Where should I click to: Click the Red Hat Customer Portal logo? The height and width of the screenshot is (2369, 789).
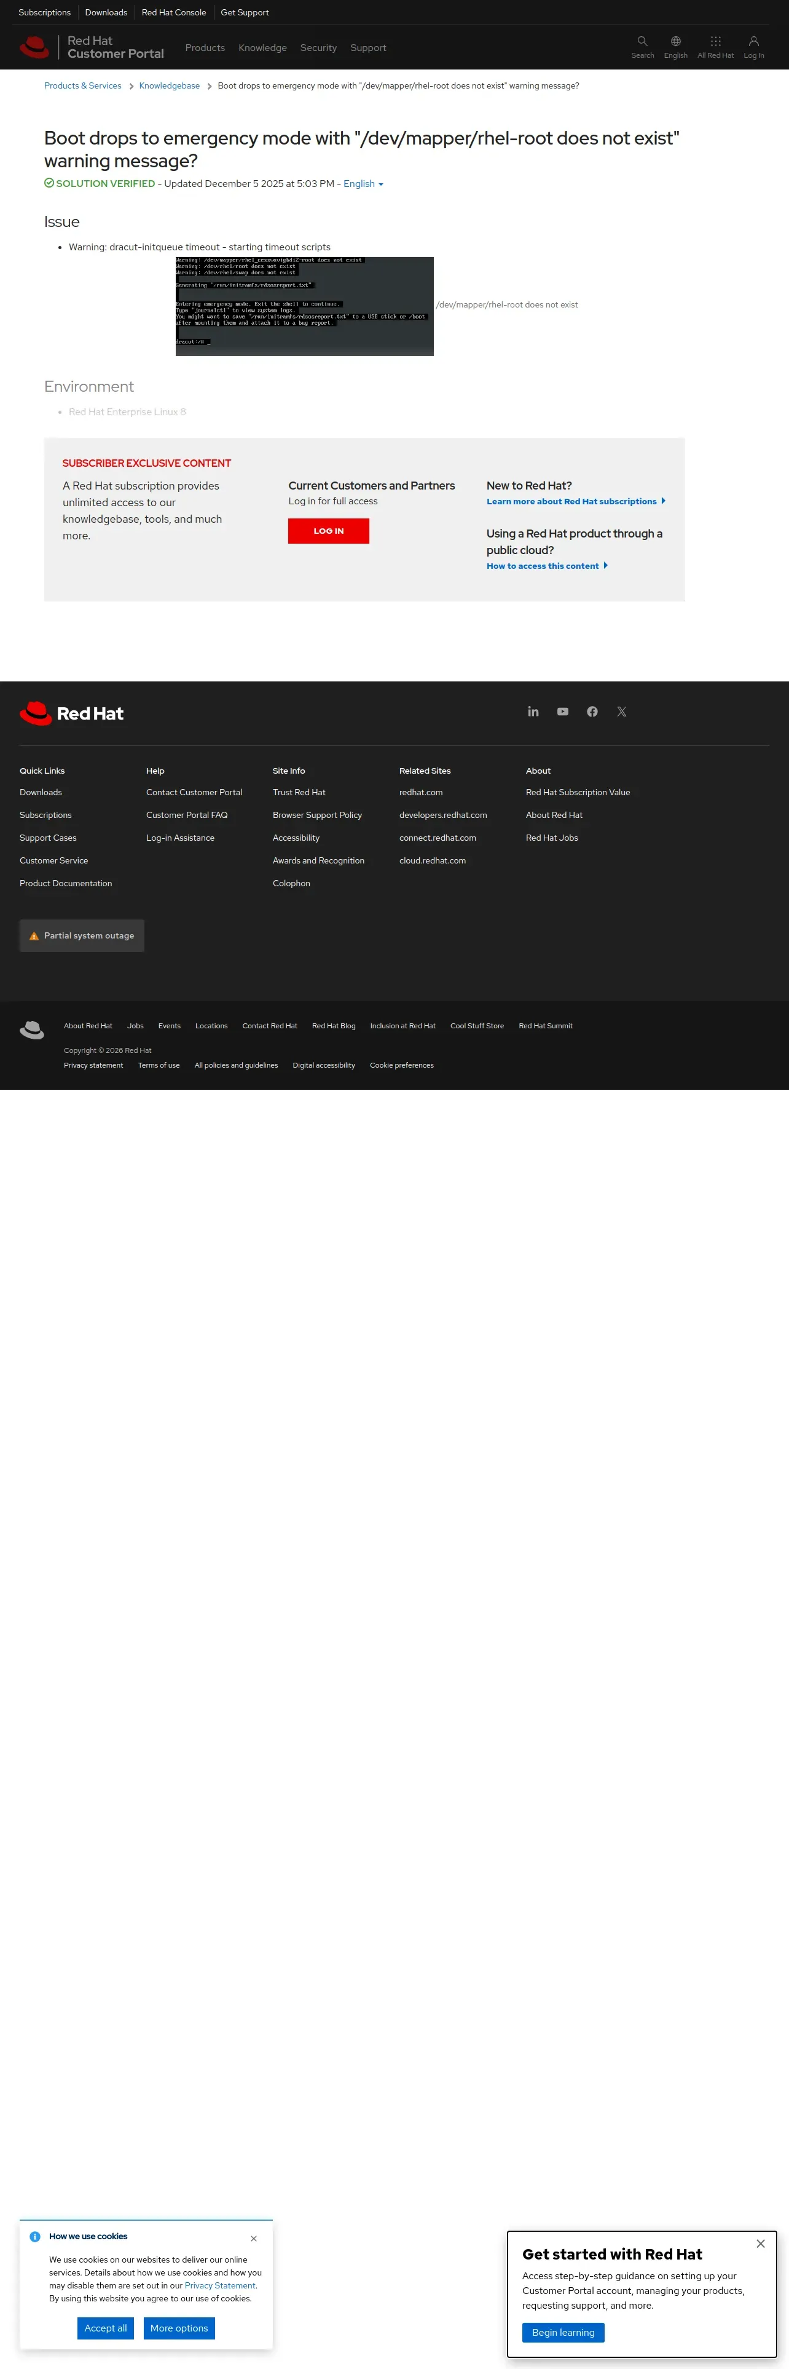point(91,47)
